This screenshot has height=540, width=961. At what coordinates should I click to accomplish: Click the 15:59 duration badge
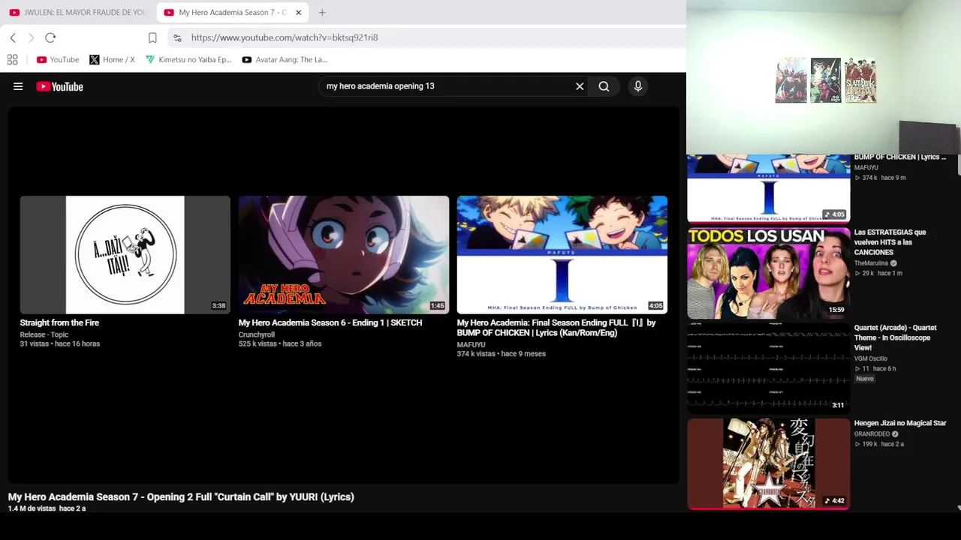(836, 310)
